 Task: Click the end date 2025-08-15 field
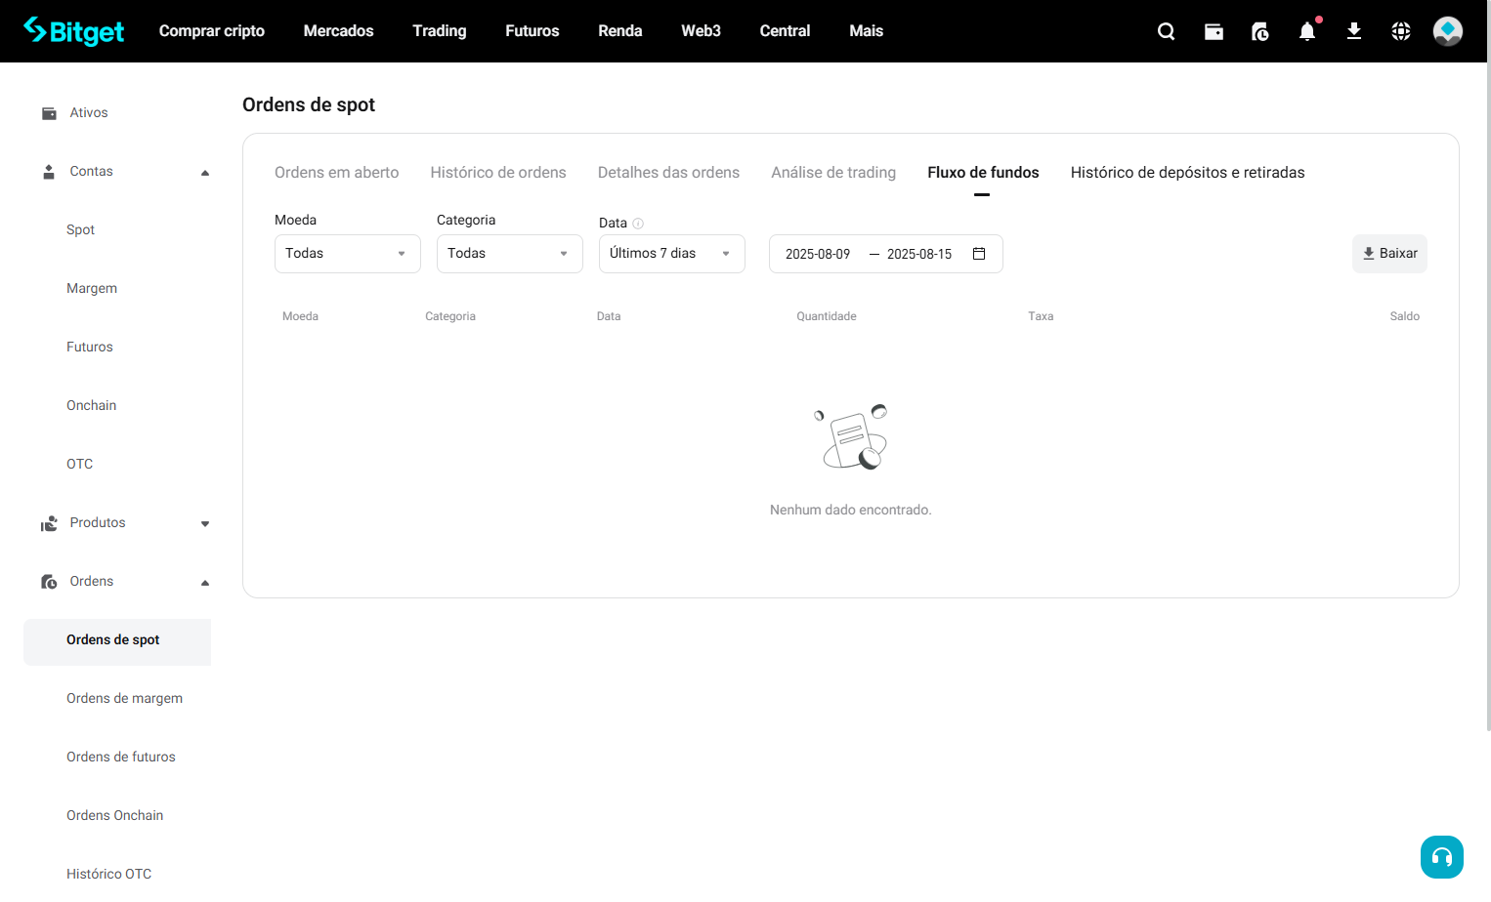(919, 254)
